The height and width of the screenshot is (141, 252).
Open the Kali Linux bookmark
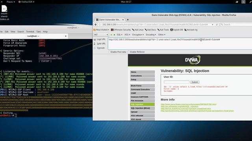point(137,30)
